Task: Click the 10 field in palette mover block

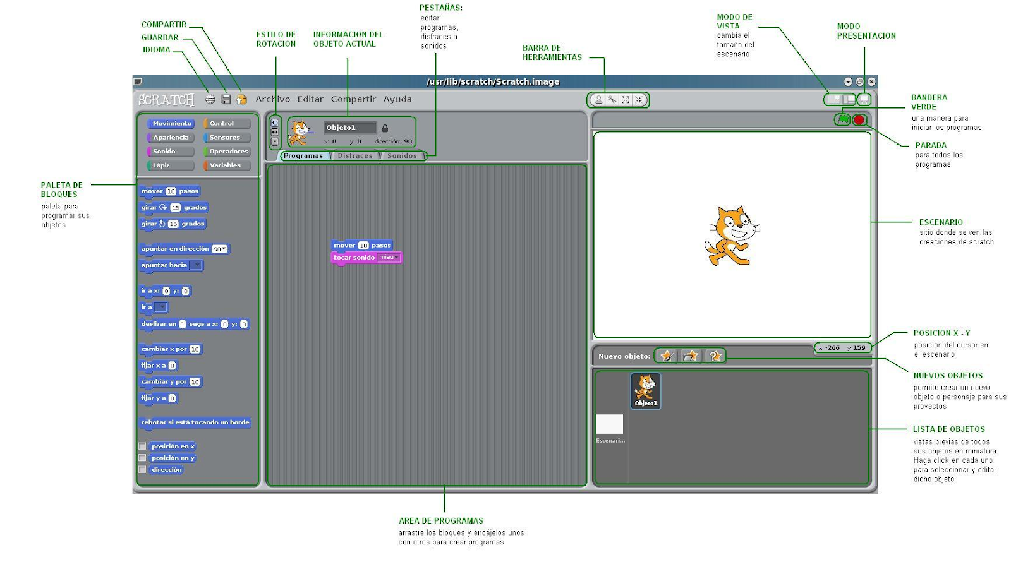Action: click(171, 191)
